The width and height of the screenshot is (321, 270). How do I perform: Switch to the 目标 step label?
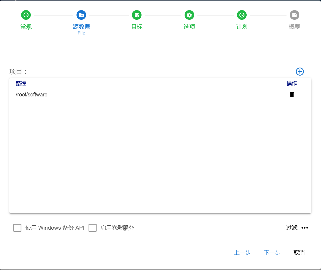click(x=137, y=27)
